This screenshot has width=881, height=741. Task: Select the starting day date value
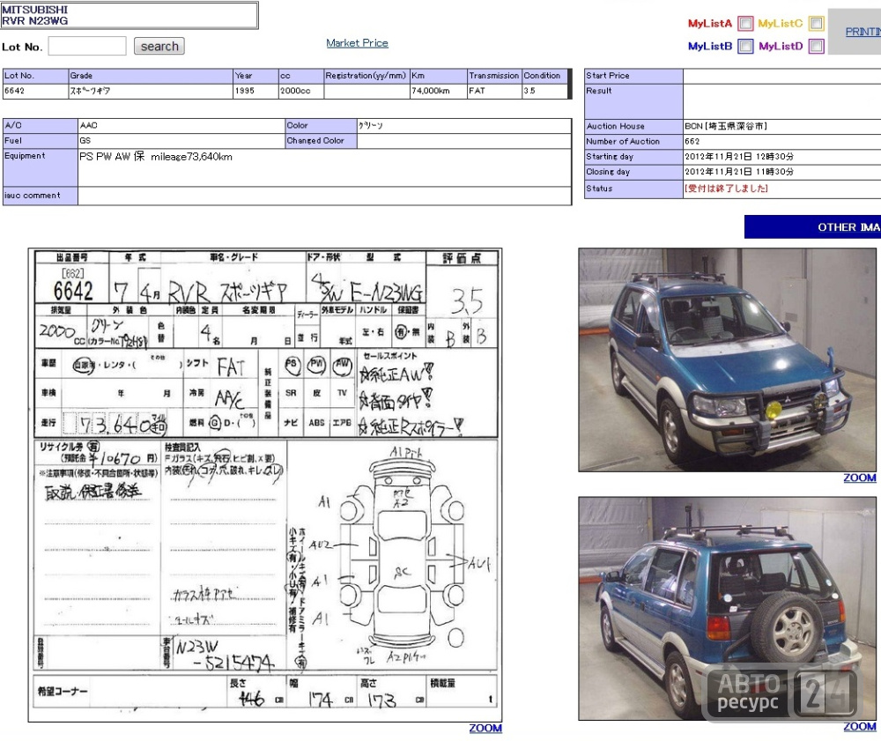(739, 157)
